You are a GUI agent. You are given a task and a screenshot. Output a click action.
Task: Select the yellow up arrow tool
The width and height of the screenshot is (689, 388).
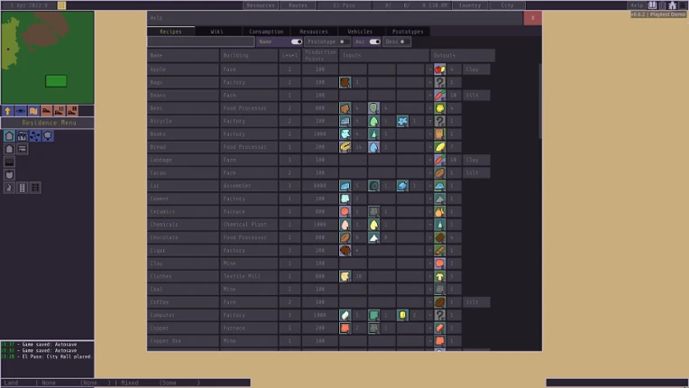pyautogui.click(x=7, y=111)
